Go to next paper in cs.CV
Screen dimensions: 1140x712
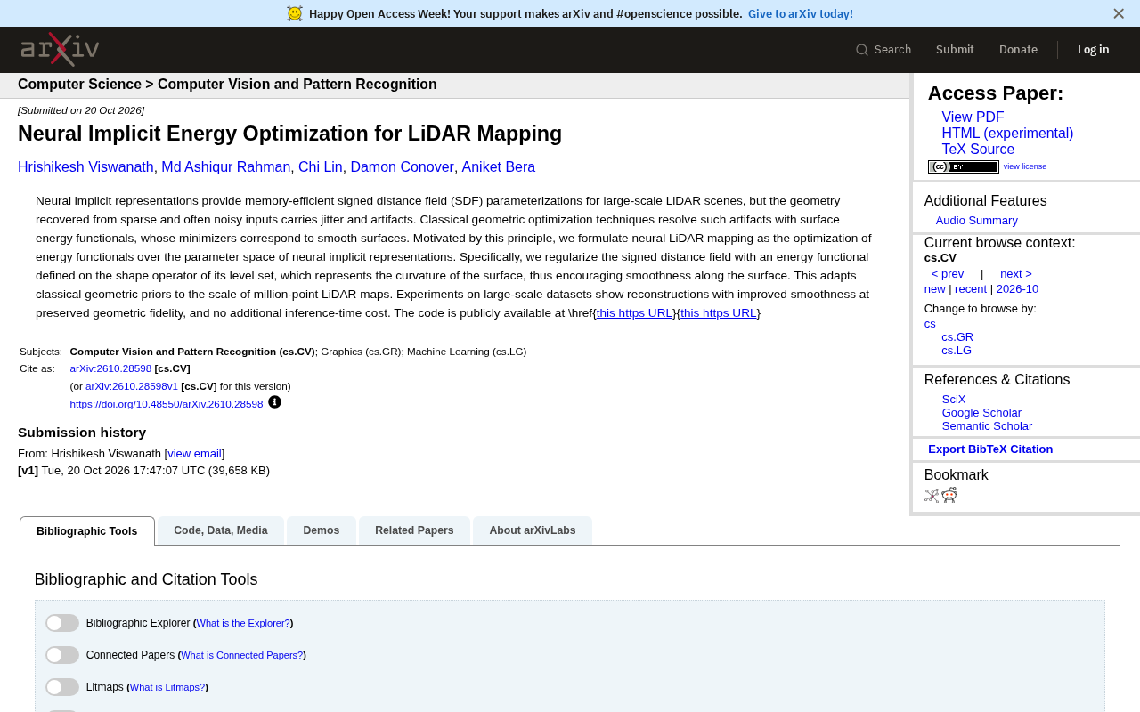[x=1016, y=274]
